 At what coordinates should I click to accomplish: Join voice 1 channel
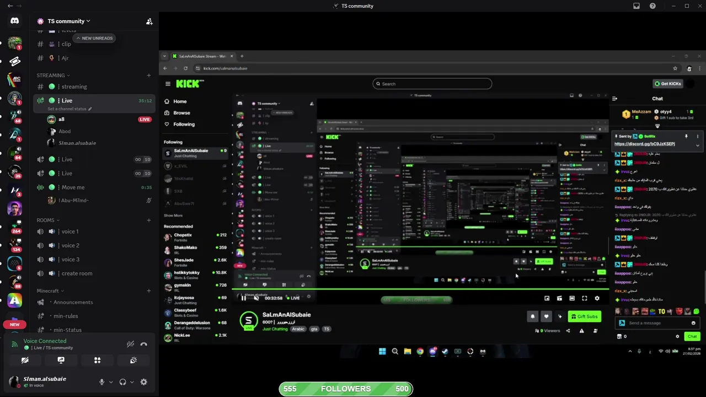[x=94, y=232]
